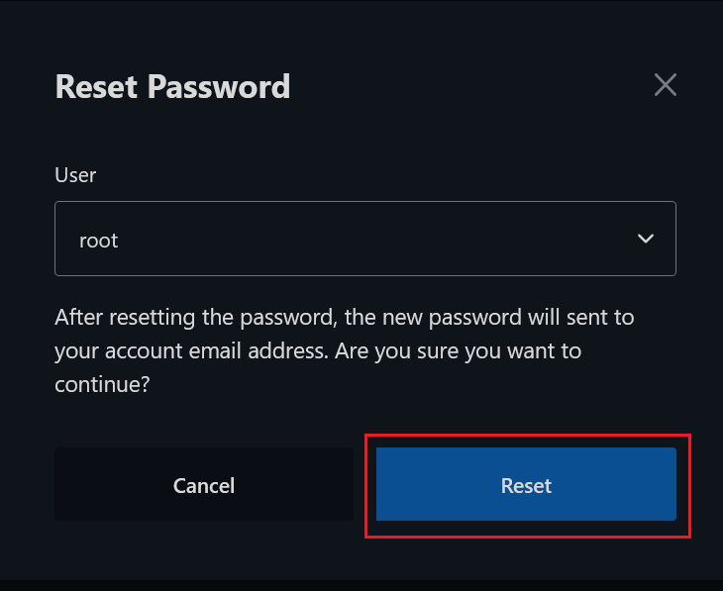
Task: Abort the password reset via Cancel
Action: click(x=204, y=485)
